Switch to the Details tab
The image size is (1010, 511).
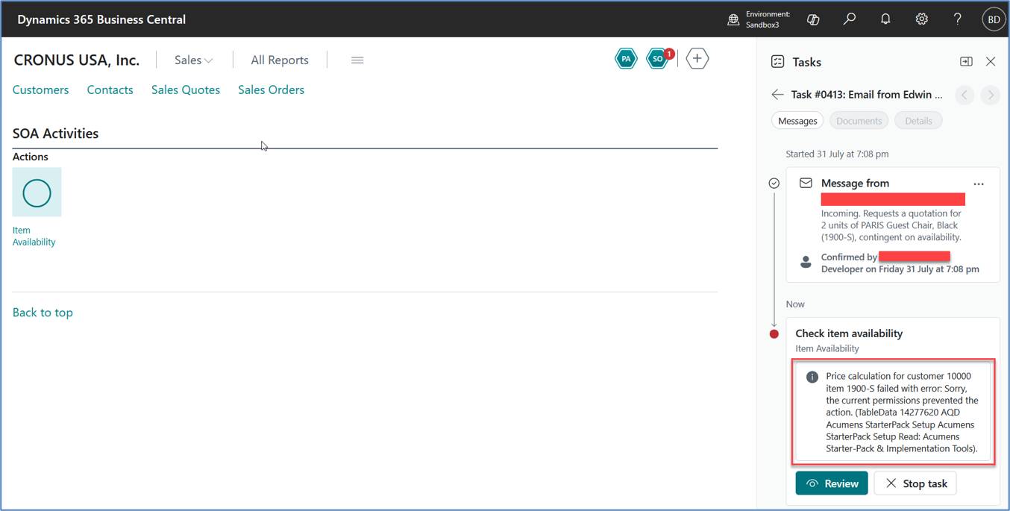pyautogui.click(x=918, y=121)
